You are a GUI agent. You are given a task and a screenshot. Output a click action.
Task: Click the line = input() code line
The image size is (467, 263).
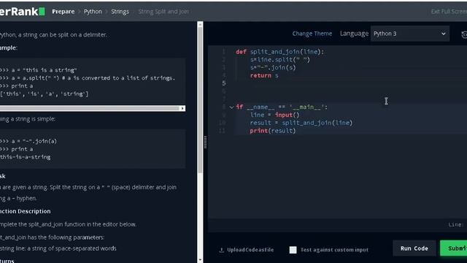pyautogui.click(x=274, y=115)
